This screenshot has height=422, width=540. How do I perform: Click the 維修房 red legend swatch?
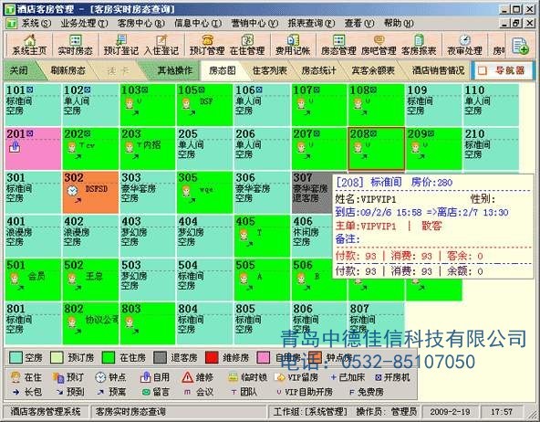click(x=212, y=357)
